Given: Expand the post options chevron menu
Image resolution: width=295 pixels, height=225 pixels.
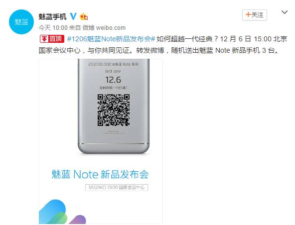Looking at the screenshot, I should click(284, 12).
